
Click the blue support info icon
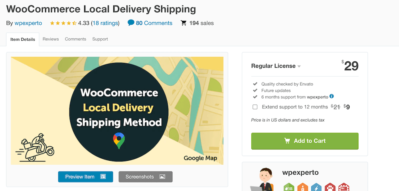[331, 96]
